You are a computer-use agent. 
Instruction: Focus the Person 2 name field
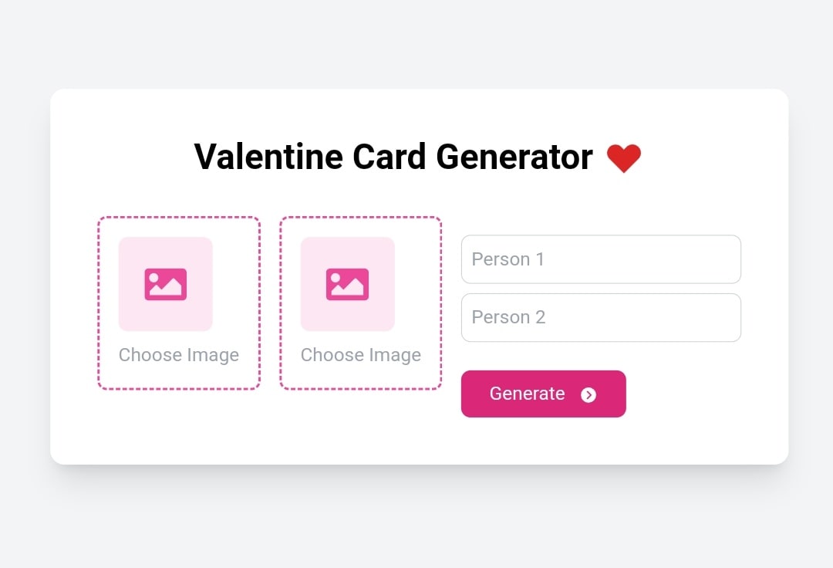pos(656,317)
